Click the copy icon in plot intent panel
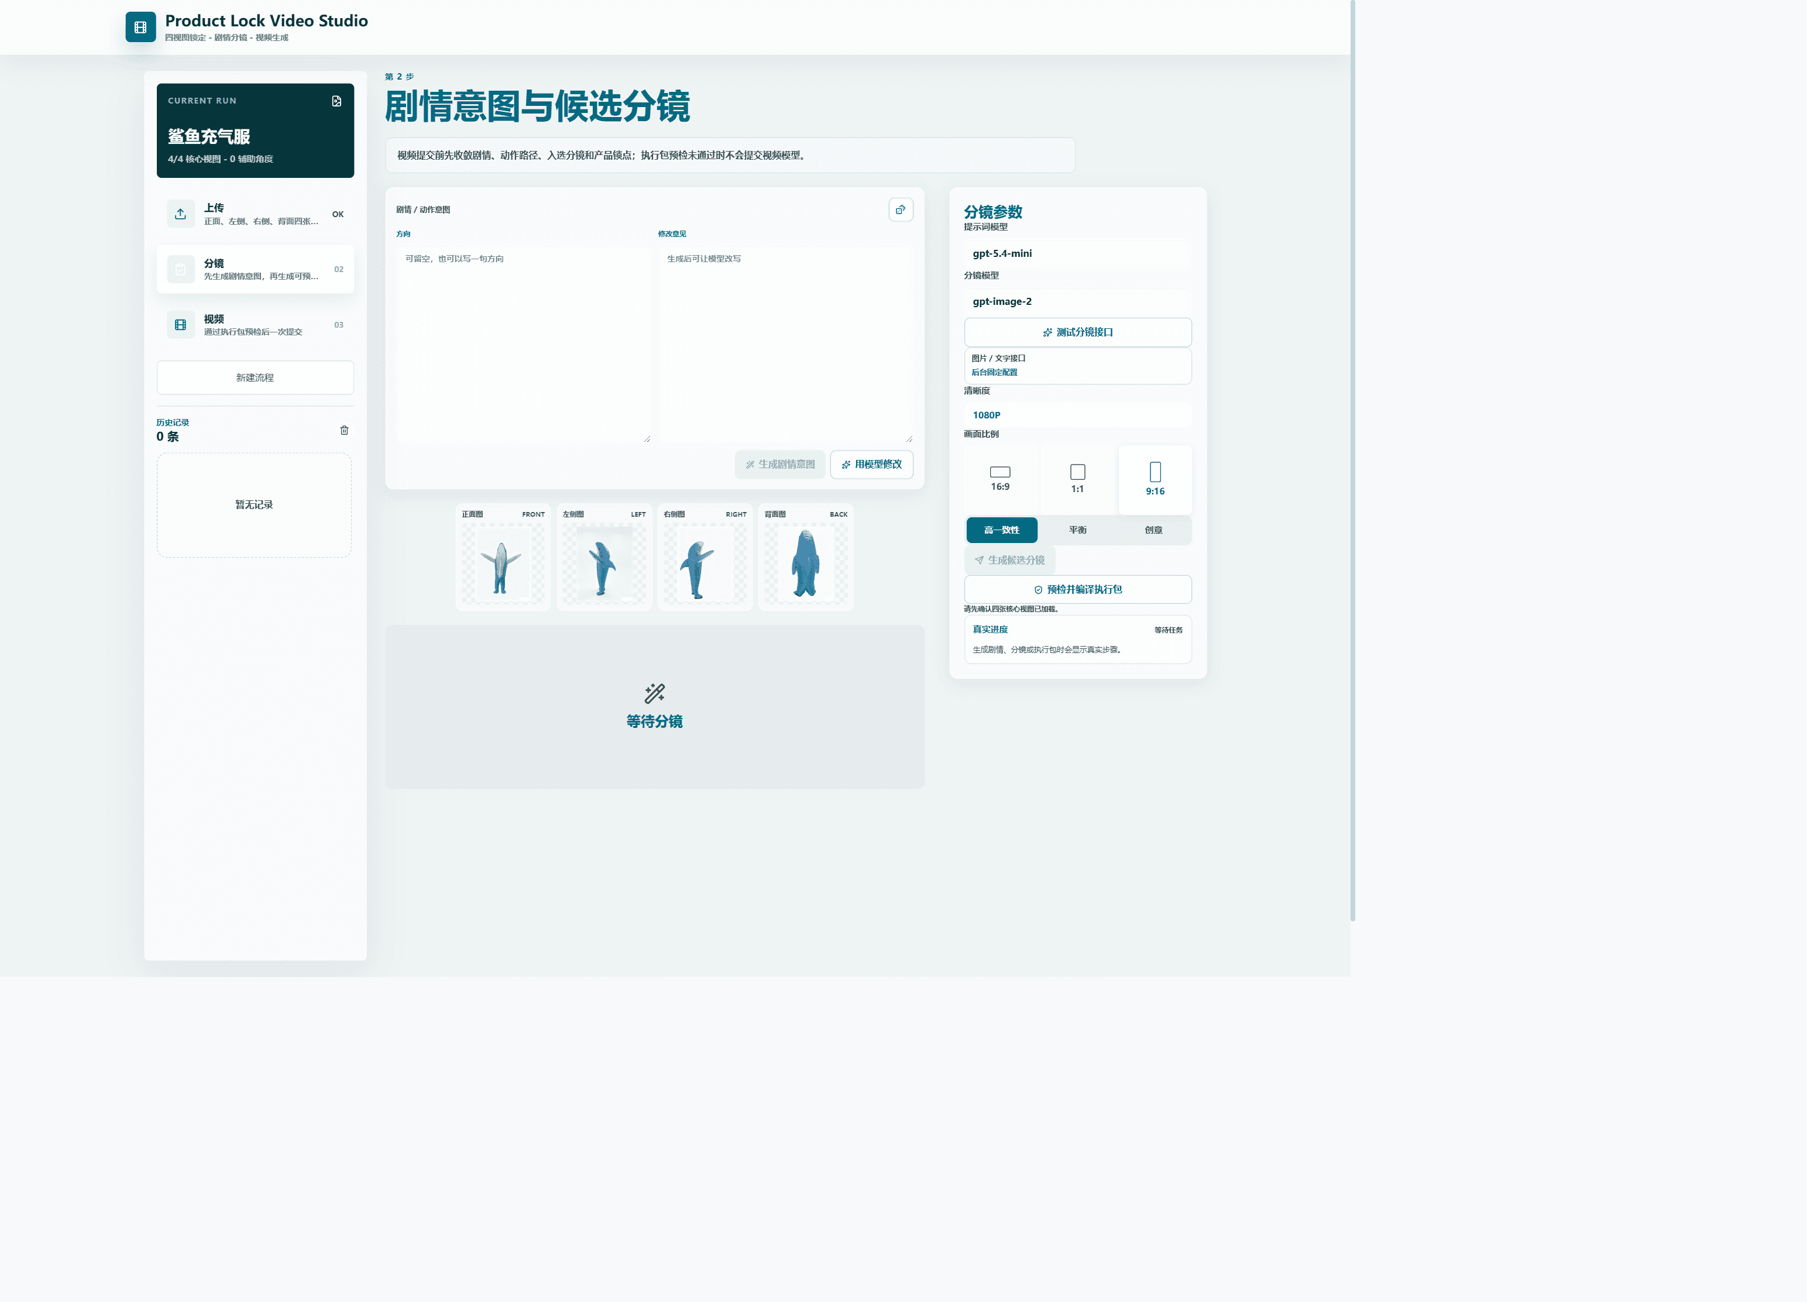The image size is (1807, 1302). [901, 209]
